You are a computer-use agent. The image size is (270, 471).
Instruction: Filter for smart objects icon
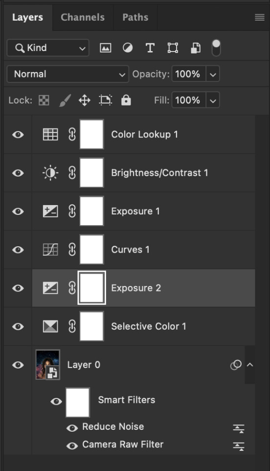196,48
